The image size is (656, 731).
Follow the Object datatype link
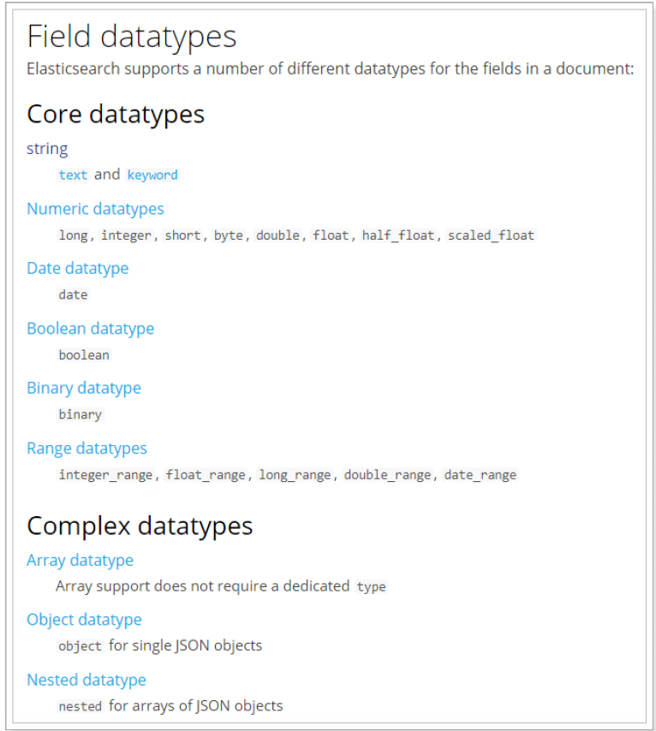(84, 620)
